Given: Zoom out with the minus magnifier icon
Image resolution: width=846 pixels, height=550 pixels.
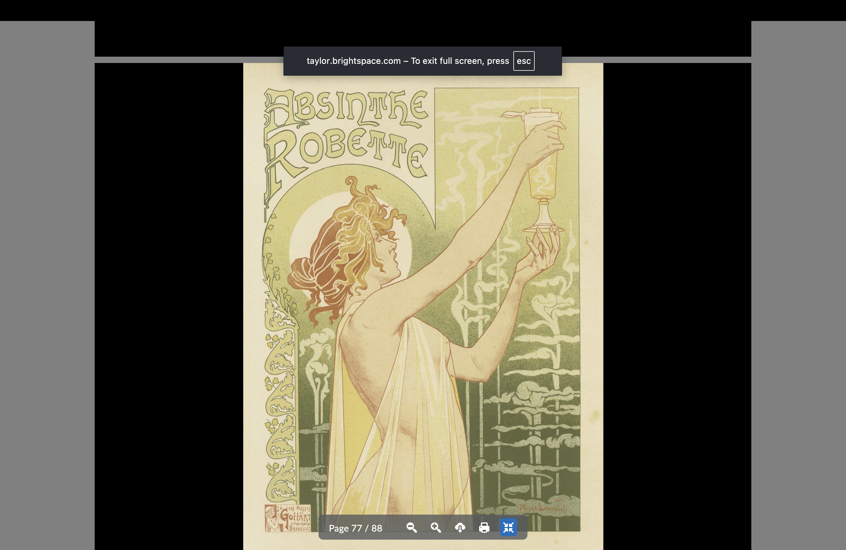Looking at the screenshot, I should [411, 528].
